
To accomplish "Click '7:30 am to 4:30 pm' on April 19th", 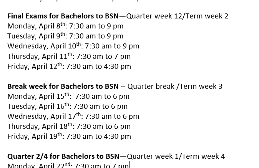I will [99, 136].
